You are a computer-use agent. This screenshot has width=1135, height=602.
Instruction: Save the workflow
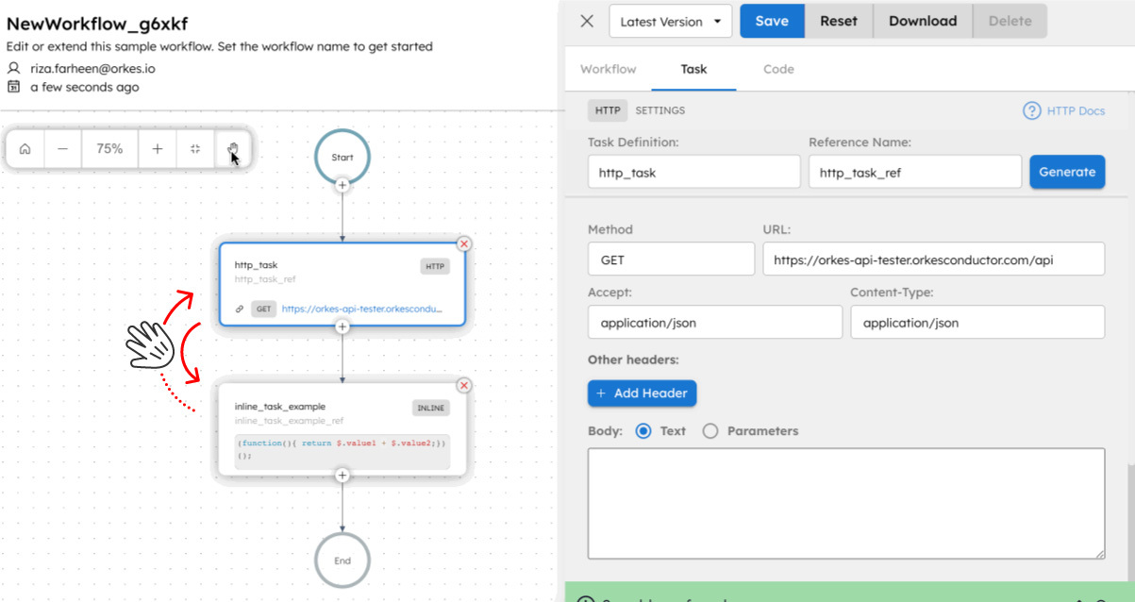pos(772,21)
